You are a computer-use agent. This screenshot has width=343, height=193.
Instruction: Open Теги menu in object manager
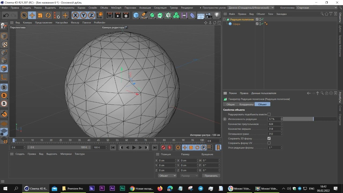(x=271, y=14)
